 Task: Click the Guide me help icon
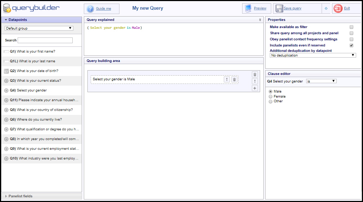(x=90, y=9)
